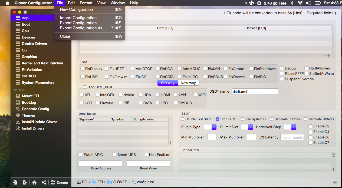Image resolution: width=342 pixels, height=188 pixels.
Task: Toggle the Drop OEM _DSM checkbox
Action: [x=85, y=87]
